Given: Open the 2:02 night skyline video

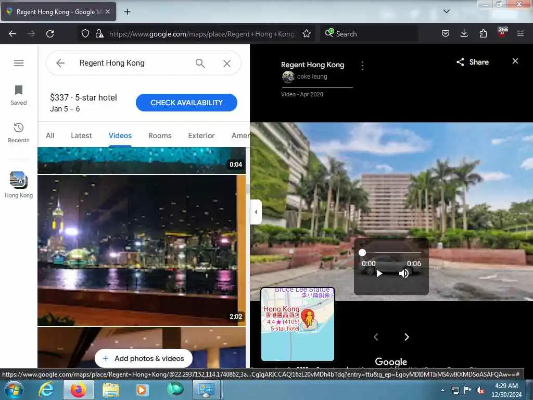Looking at the screenshot, I should [x=142, y=251].
